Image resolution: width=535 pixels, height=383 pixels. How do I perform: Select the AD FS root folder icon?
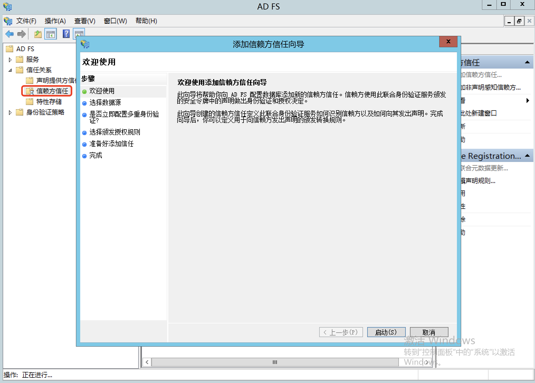10,49
